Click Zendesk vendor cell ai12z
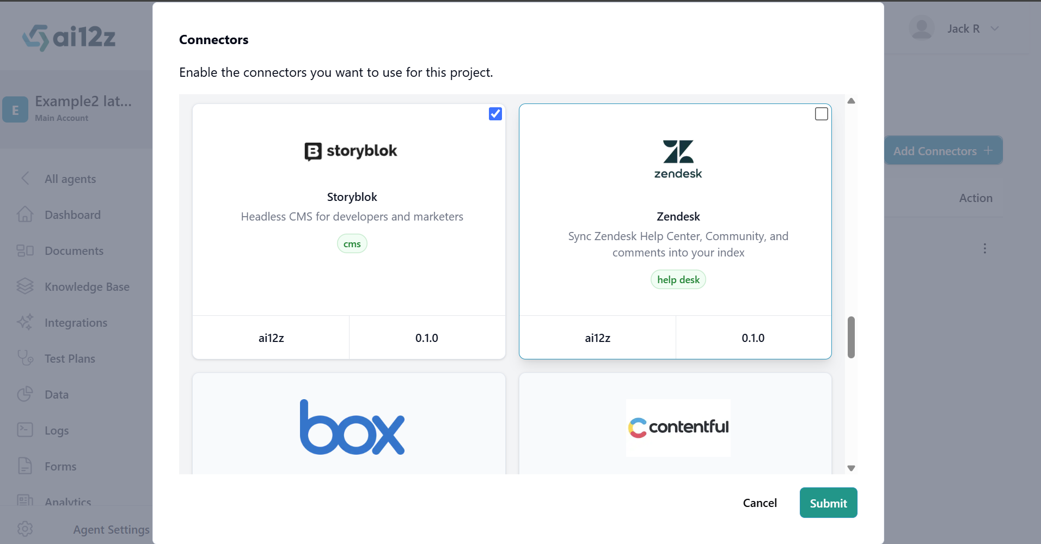1041x544 pixels. (x=597, y=338)
